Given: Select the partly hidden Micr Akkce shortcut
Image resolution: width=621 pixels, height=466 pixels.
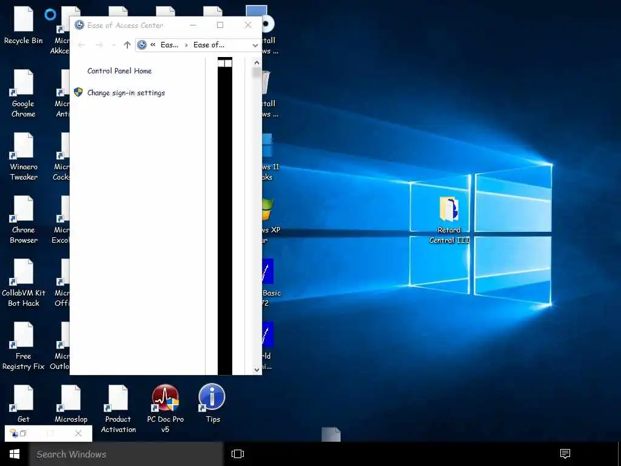Looking at the screenshot, I should pos(60,30).
